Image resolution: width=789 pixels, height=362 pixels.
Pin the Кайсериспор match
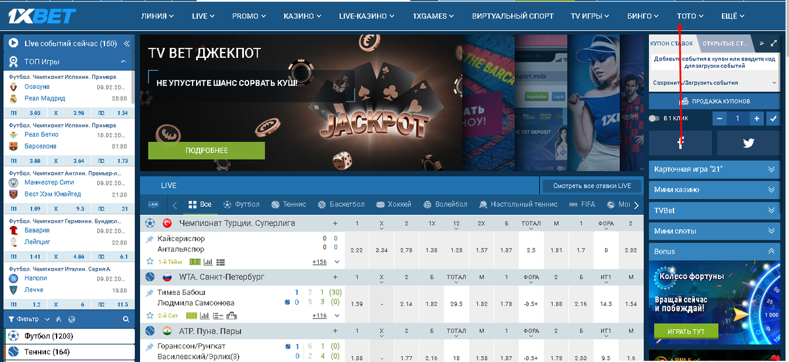(150, 239)
